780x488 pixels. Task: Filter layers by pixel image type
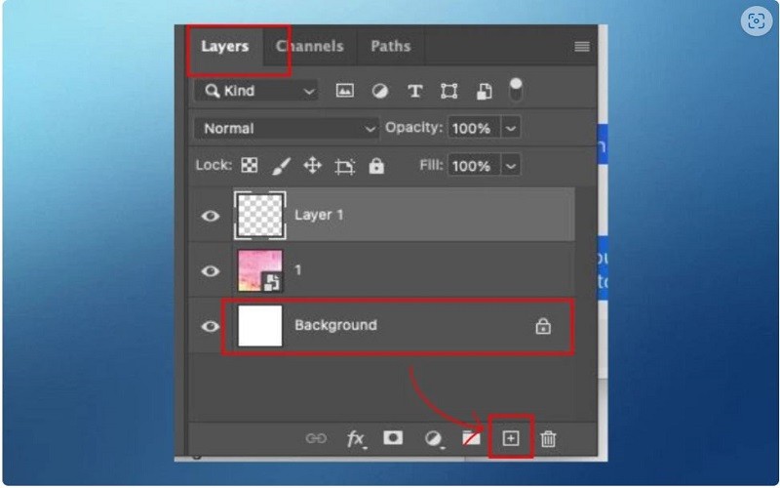click(345, 91)
